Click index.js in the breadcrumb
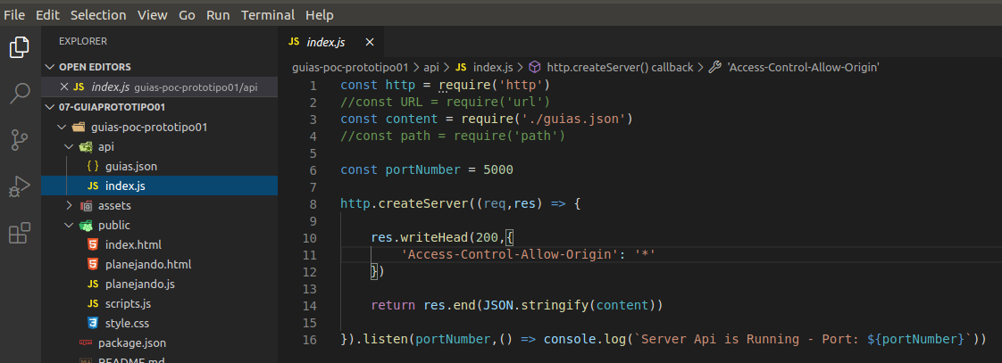Viewport: 1002px width, 363px height. (493, 67)
